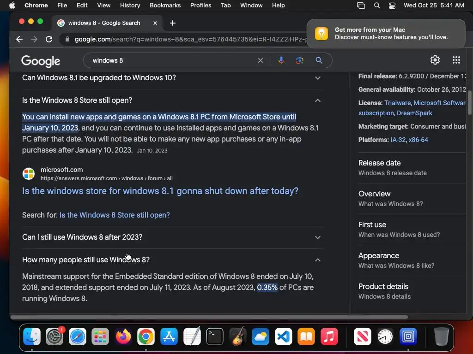Click the date and time in menu bar
473x354 pixels.
click(x=434, y=6)
